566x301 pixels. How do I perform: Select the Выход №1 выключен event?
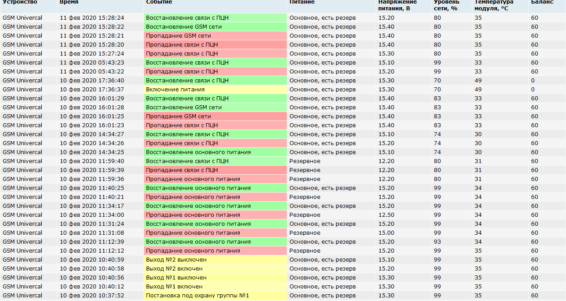(x=216, y=278)
